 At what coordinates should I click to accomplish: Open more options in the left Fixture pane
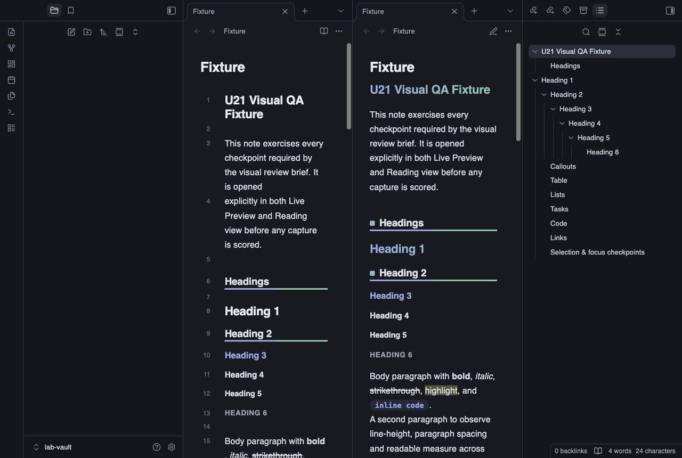[x=339, y=31]
